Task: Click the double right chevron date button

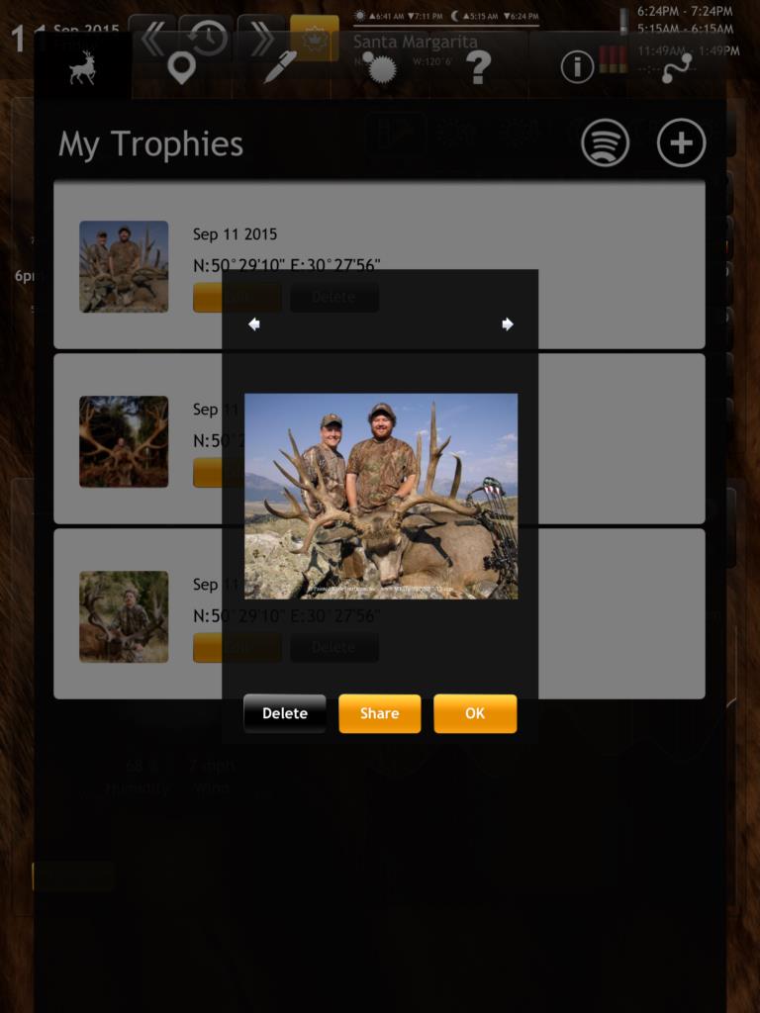Action: tap(261, 38)
